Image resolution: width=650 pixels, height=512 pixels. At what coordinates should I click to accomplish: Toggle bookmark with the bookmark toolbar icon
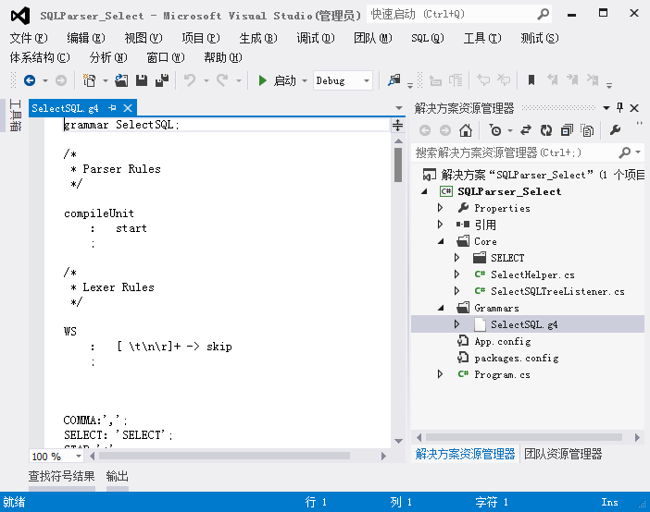tap(531, 79)
